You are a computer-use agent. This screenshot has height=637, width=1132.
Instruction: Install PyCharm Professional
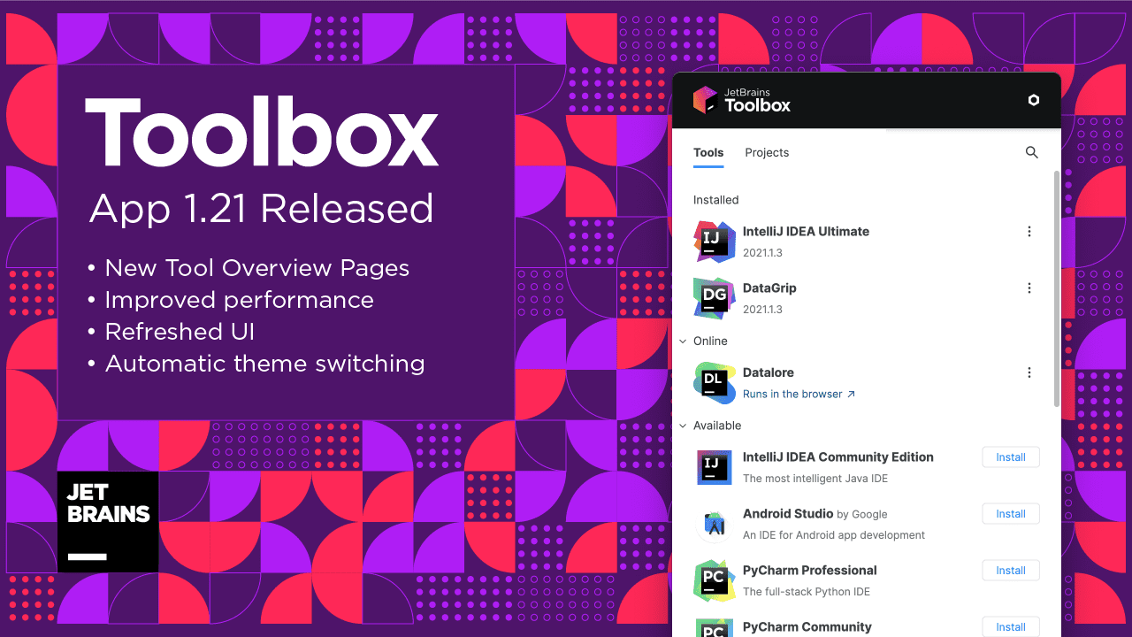pyautogui.click(x=1011, y=571)
